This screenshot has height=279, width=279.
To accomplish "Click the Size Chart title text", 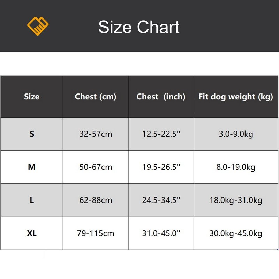I will [139, 27].
